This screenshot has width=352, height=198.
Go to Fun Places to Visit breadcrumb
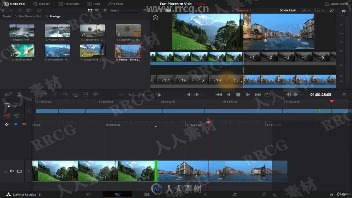pyautogui.click(x=30, y=16)
